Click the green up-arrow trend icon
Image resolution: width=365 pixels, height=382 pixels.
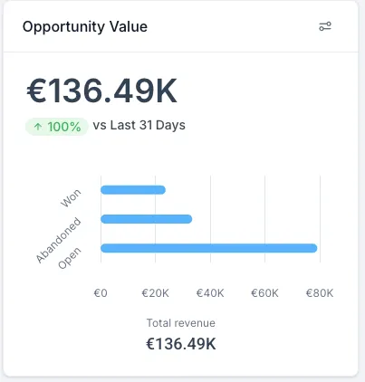pyautogui.click(x=38, y=127)
